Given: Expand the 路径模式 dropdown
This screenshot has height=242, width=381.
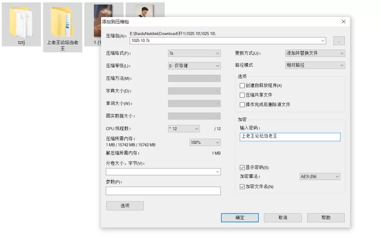Looking at the screenshot, I should click(314, 65).
